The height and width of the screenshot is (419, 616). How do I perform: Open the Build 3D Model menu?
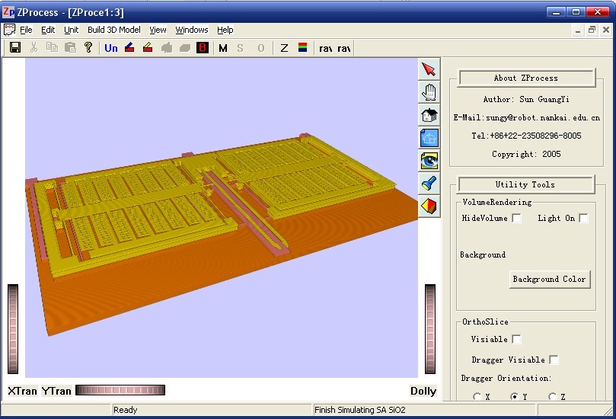[113, 30]
